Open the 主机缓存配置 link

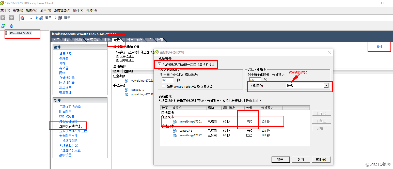[68, 141]
